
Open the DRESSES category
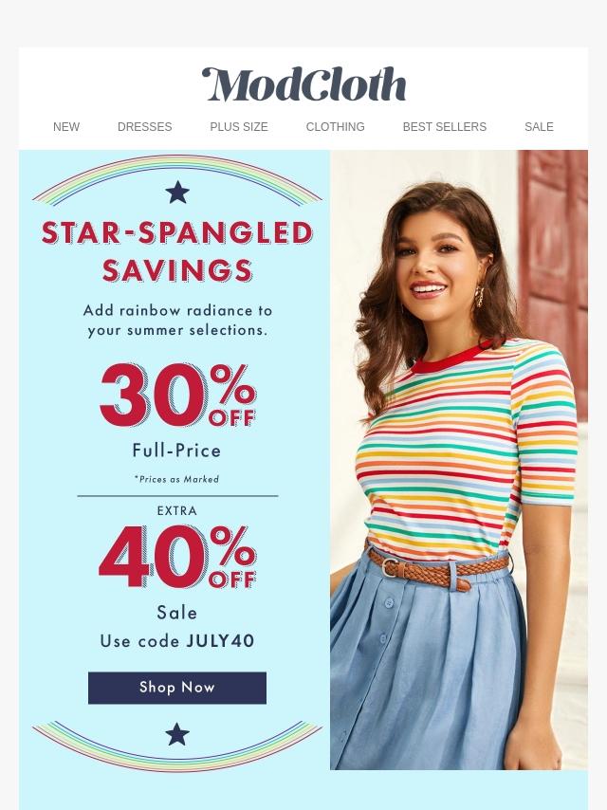click(x=145, y=126)
